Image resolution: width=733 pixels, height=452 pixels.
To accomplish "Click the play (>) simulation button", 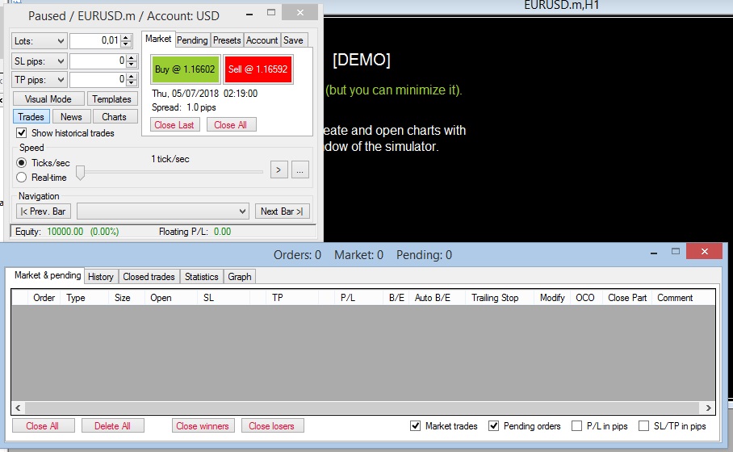I will point(279,169).
